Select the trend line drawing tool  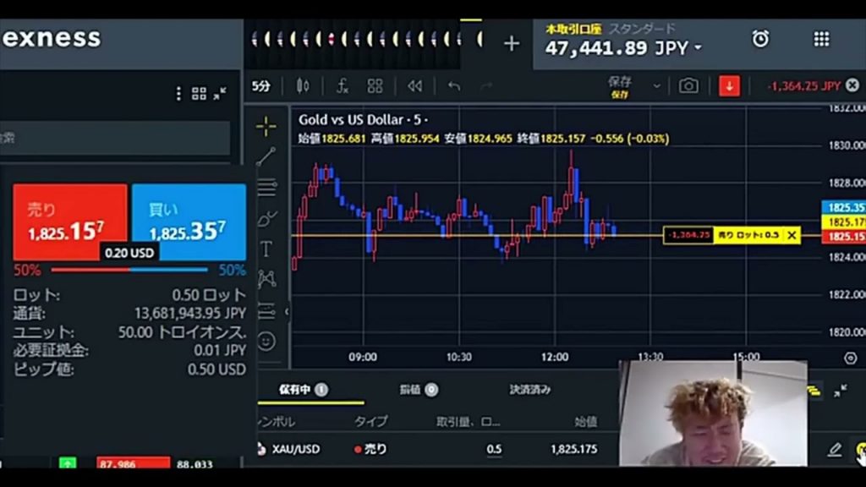266,157
